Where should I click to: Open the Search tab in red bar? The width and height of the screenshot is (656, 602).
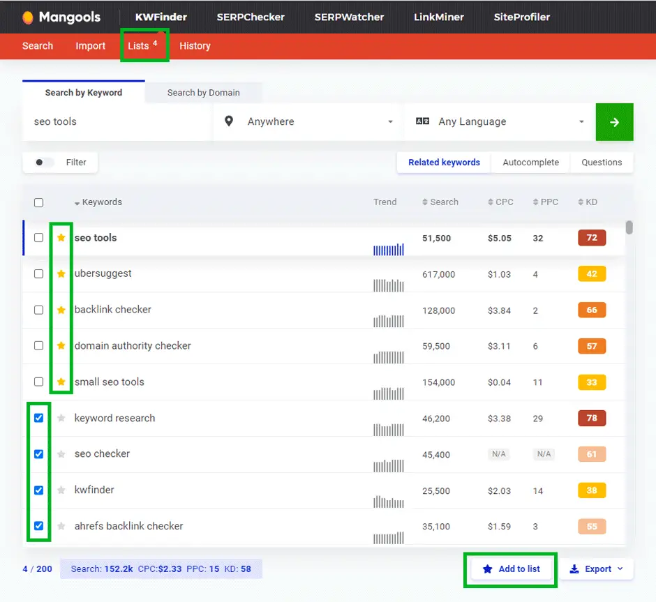coord(38,46)
